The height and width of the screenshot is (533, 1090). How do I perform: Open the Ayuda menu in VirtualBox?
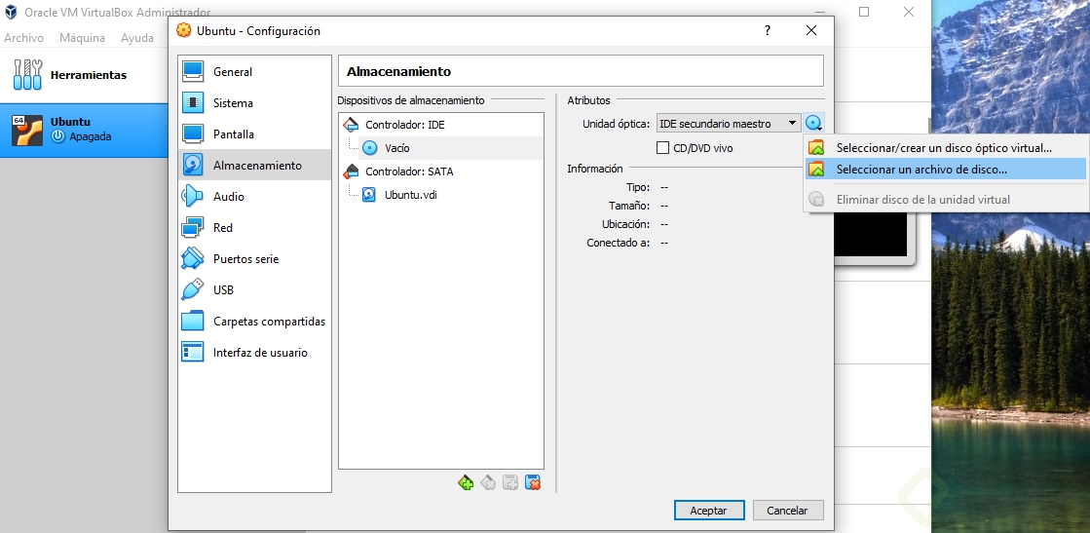tap(137, 38)
